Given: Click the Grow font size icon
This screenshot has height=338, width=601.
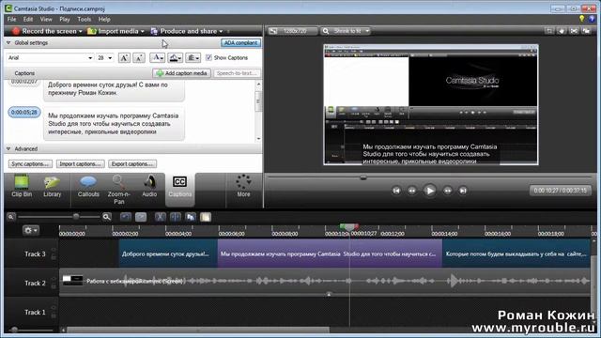Looking at the screenshot, I should point(124,58).
